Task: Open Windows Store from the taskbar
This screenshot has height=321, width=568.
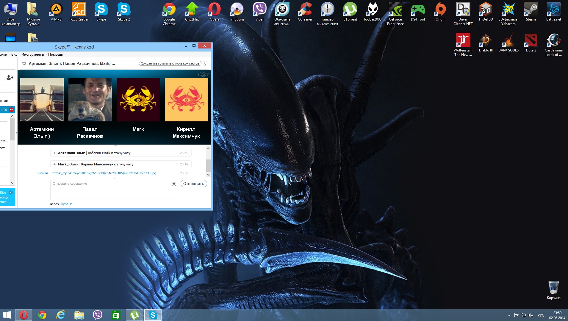Action: 116,315
